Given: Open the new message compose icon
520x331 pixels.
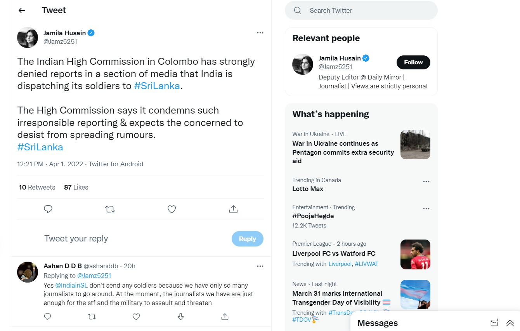Looking at the screenshot, I should click(494, 323).
